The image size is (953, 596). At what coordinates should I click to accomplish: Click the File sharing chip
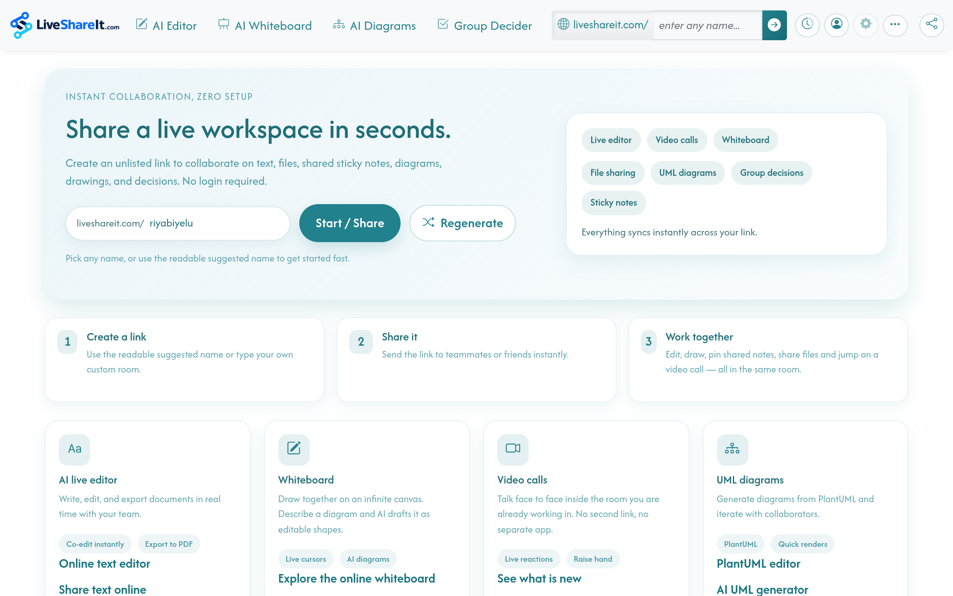point(613,172)
